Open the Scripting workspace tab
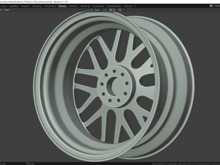 pyautogui.click(x=128, y=6)
